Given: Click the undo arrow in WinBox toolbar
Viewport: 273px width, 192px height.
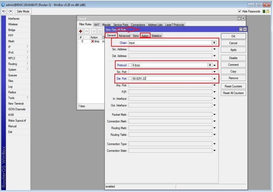Looking at the screenshot, I should pos(3,11).
